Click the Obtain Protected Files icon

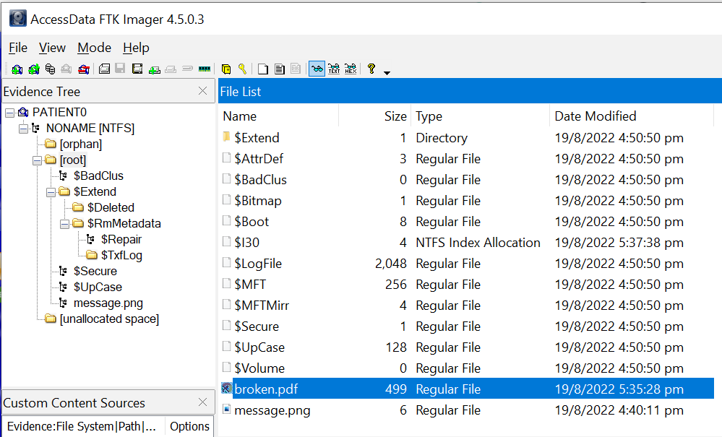(225, 69)
